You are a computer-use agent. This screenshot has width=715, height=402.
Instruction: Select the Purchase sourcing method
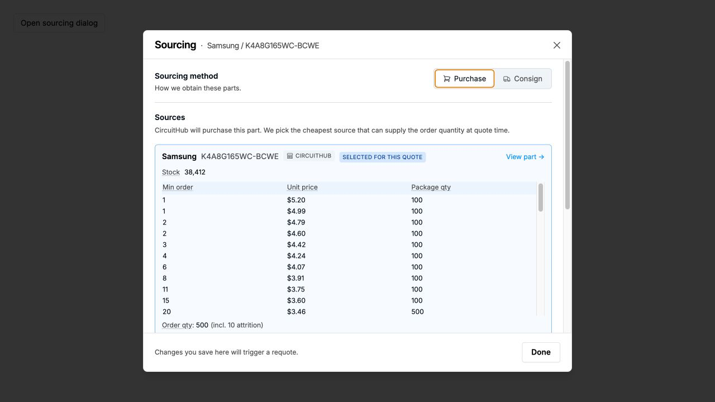[464, 79]
